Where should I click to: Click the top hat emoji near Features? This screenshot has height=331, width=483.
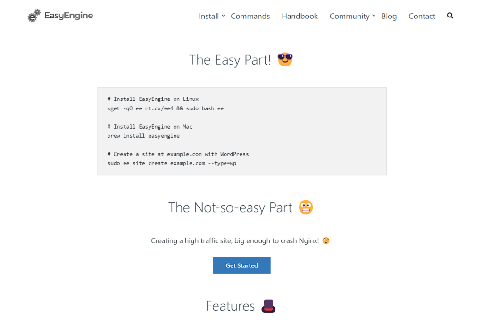coord(268,306)
